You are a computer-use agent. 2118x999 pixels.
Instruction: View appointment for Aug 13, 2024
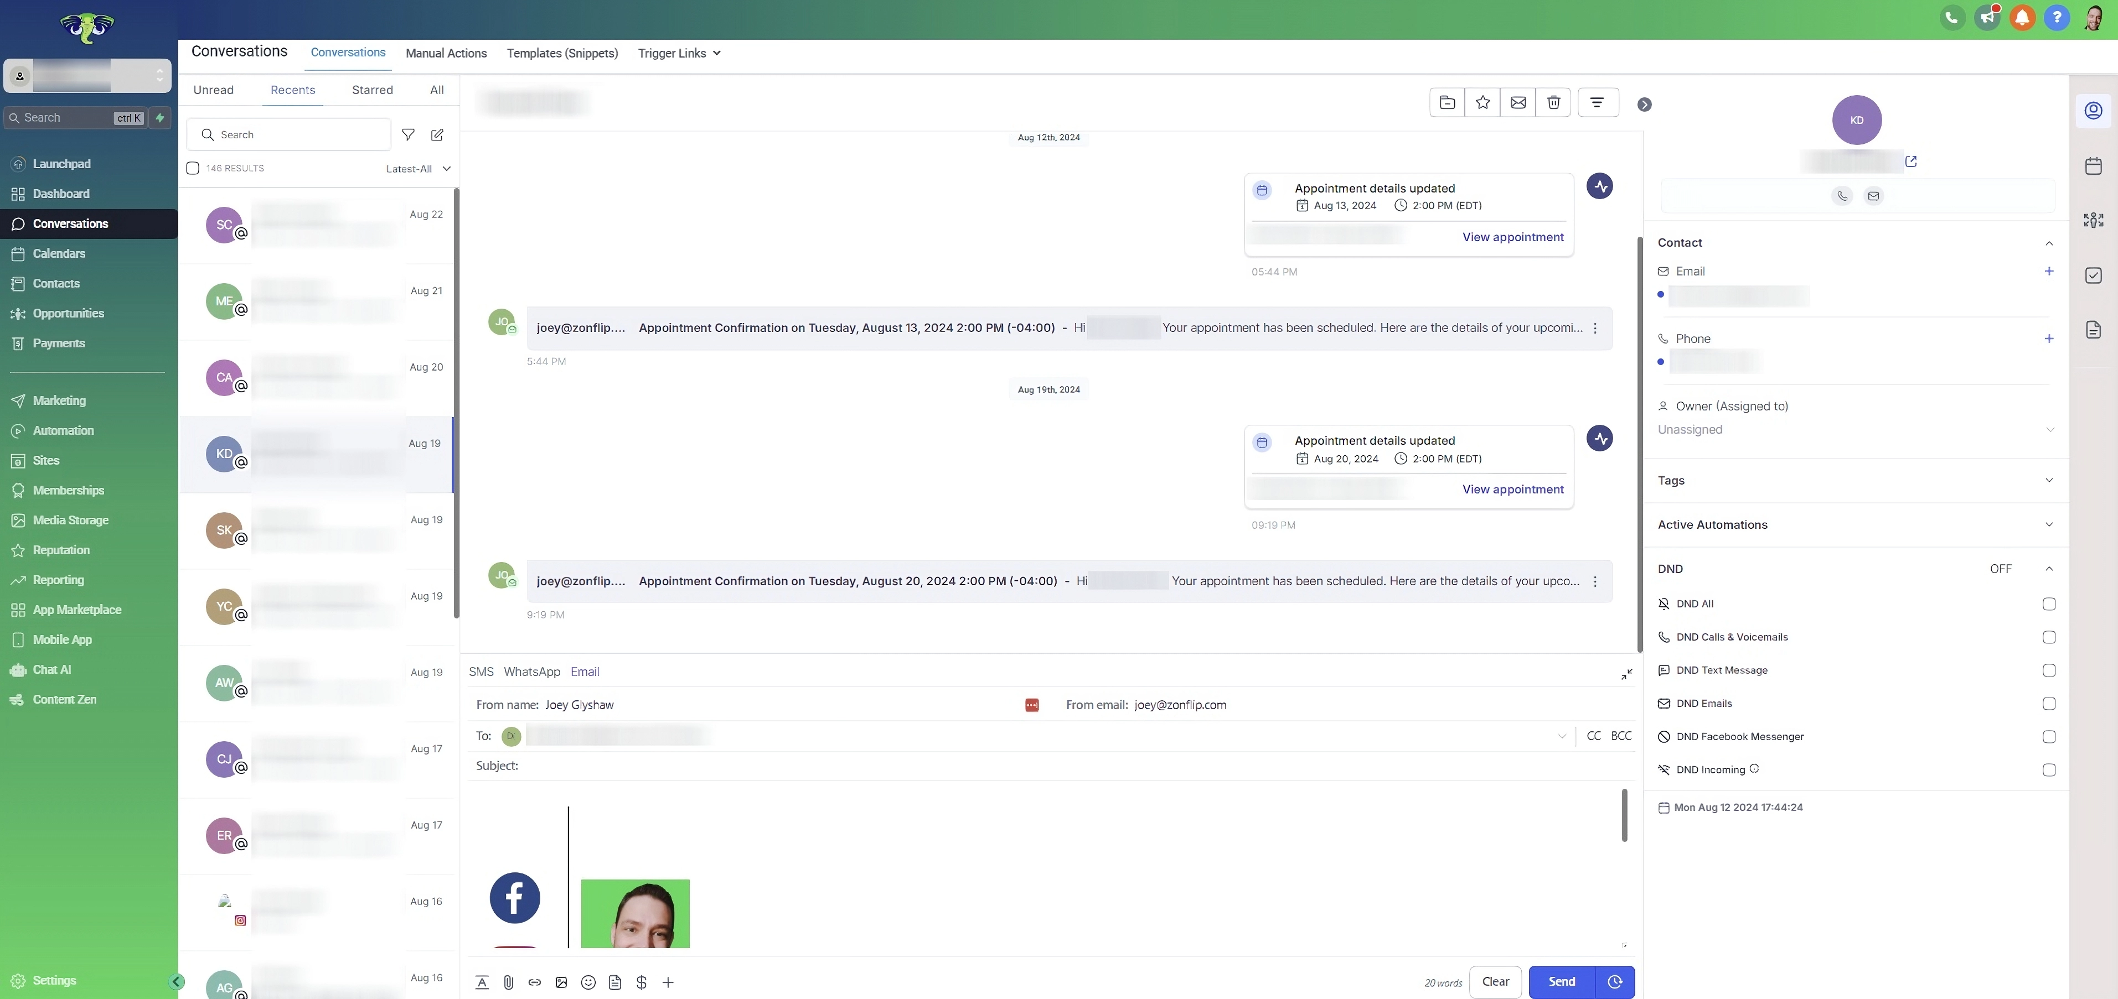[x=1512, y=237]
